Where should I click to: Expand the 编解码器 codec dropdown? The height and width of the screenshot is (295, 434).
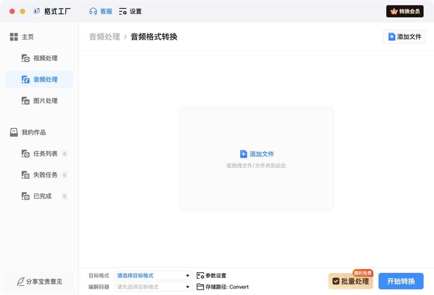click(x=153, y=287)
